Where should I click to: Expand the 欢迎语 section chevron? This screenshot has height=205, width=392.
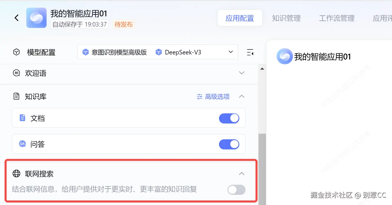pyautogui.click(x=242, y=73)
